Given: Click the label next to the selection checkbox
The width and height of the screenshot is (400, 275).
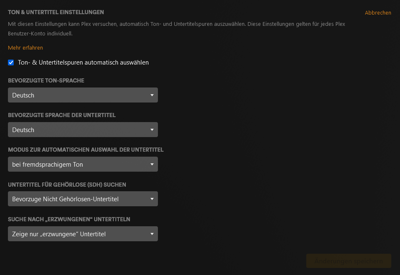Looking at the screenshot, I should coord(83,62).
